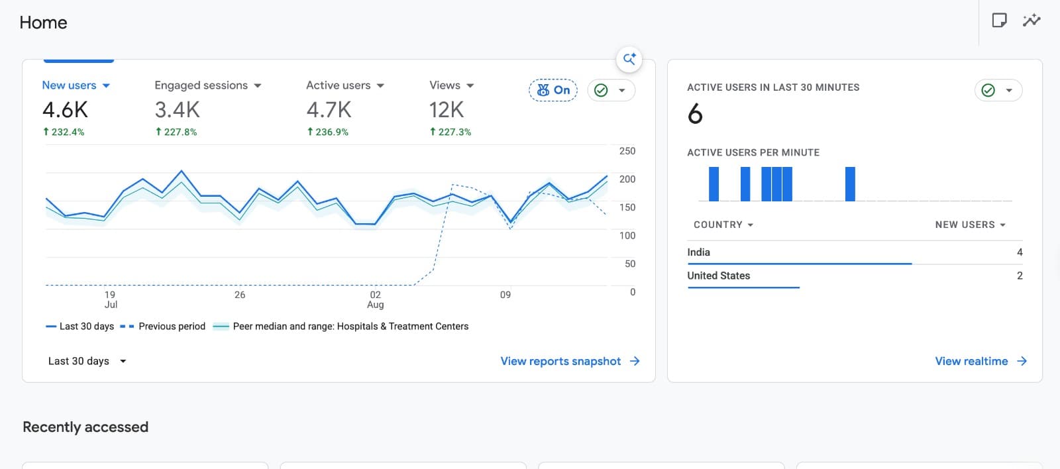The height and width of the screenshot is (469, 1060).
Task: Click the first bar in active users per minute chart
Action: (714, 184)
